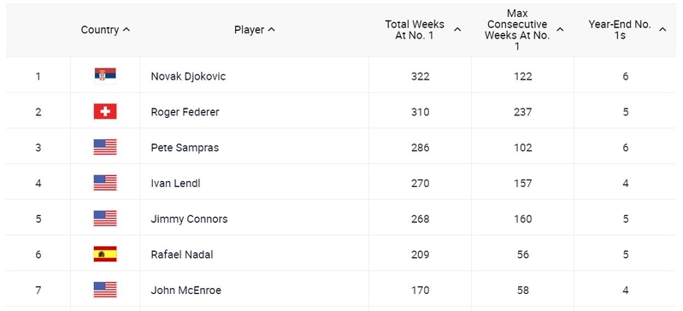Click the Swiss flag next to Roger Federer

pyautogui.click(x=105, y=112)
